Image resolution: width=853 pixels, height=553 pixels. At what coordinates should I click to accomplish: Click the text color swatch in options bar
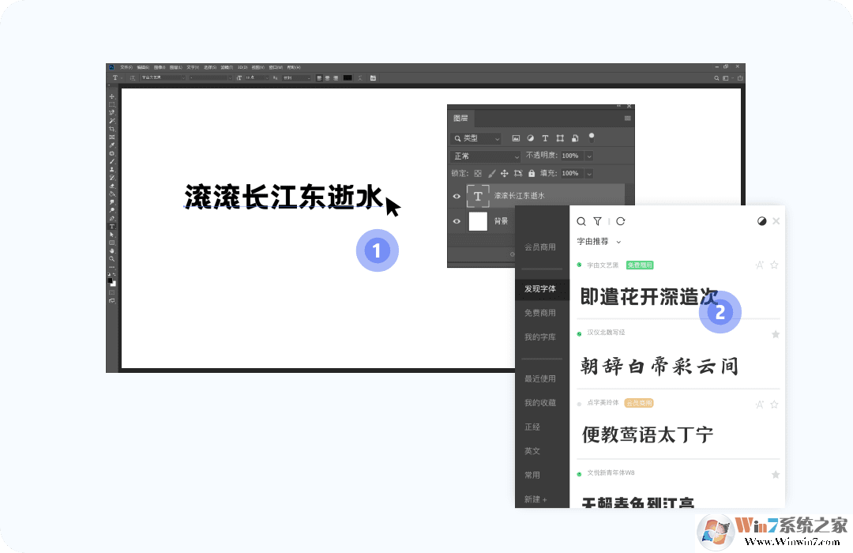click(x=348, y=77)
